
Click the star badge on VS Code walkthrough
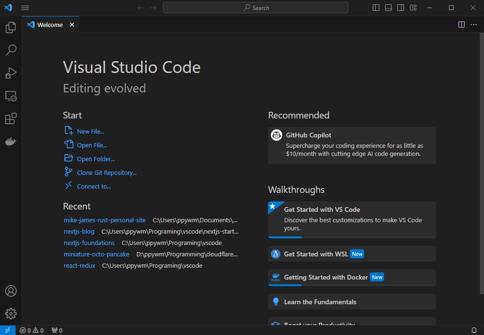pyautogui.click(x=273, y=206)
